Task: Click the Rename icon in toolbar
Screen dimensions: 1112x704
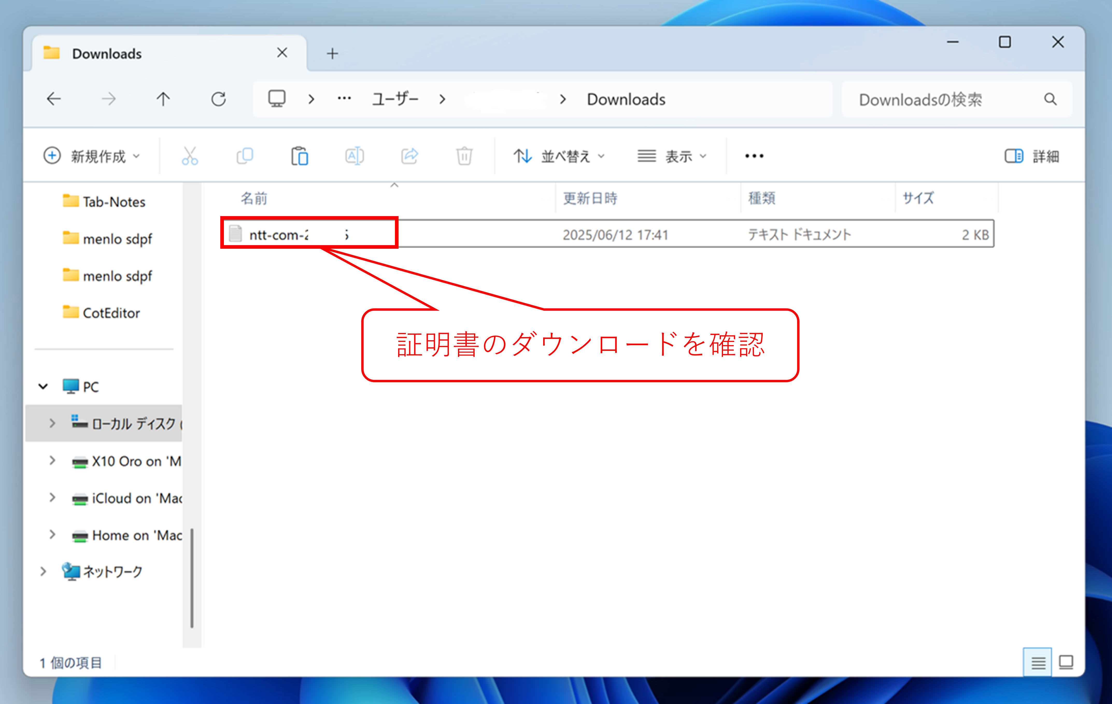Action: tap(354, 156)
